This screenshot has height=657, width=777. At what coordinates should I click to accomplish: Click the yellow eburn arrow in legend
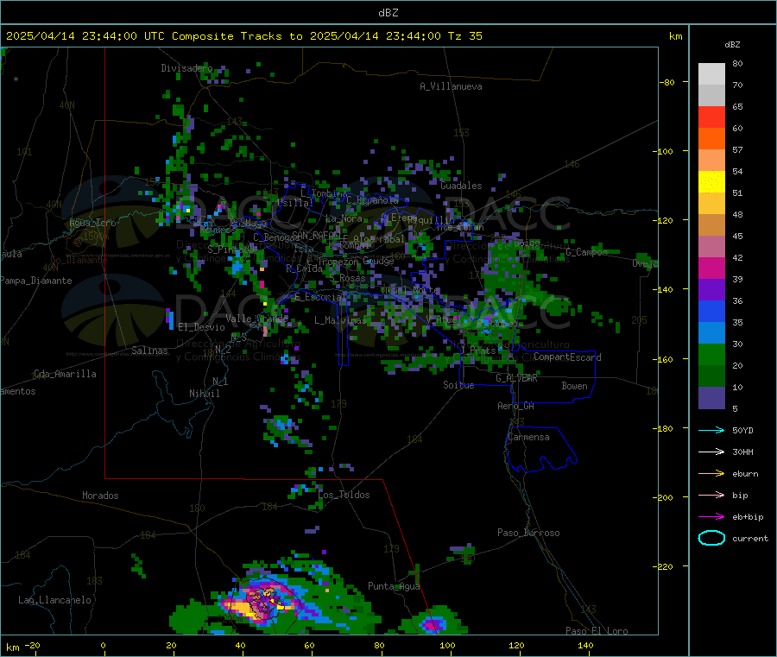(x=711, y=473)
